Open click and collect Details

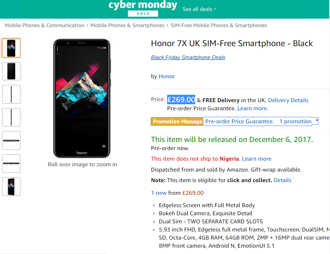pyautogui.click(x=282, y=180)
